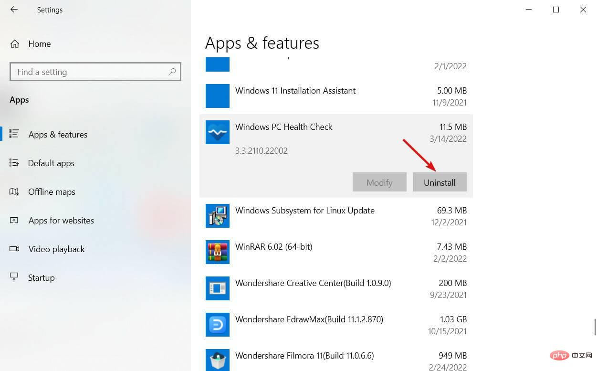Click Wondershare Filmora 11 app icon
This screenshot has width=597, height=371.
(x=218, y=360)
